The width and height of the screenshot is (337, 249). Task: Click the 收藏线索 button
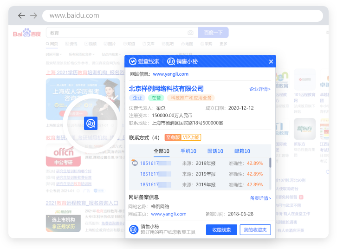pyautogui.click(x=221, y=230)
